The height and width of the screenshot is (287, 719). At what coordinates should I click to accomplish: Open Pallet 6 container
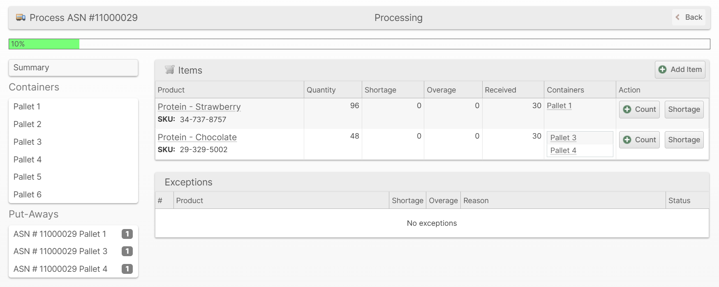(x=28, y=194)
